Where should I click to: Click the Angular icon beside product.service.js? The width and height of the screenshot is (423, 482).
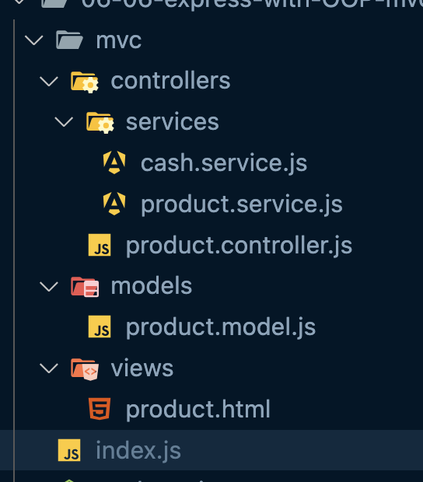pos(114,204)
